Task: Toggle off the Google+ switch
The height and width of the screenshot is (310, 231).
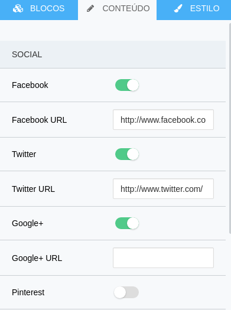Action: coord(127,223)
